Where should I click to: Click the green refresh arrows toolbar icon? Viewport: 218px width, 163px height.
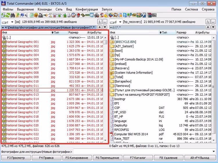8,15
